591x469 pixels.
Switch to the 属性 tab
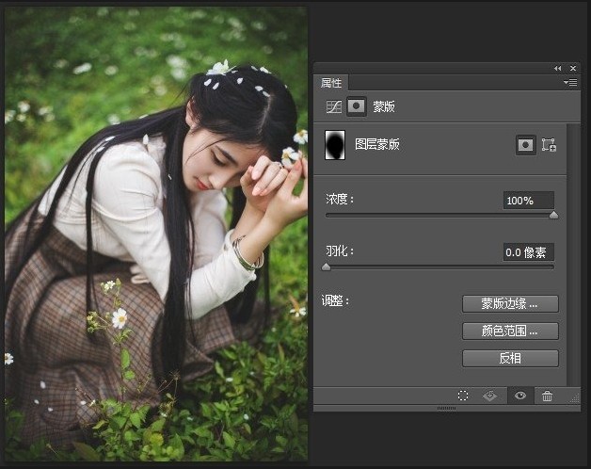point(331,83)
